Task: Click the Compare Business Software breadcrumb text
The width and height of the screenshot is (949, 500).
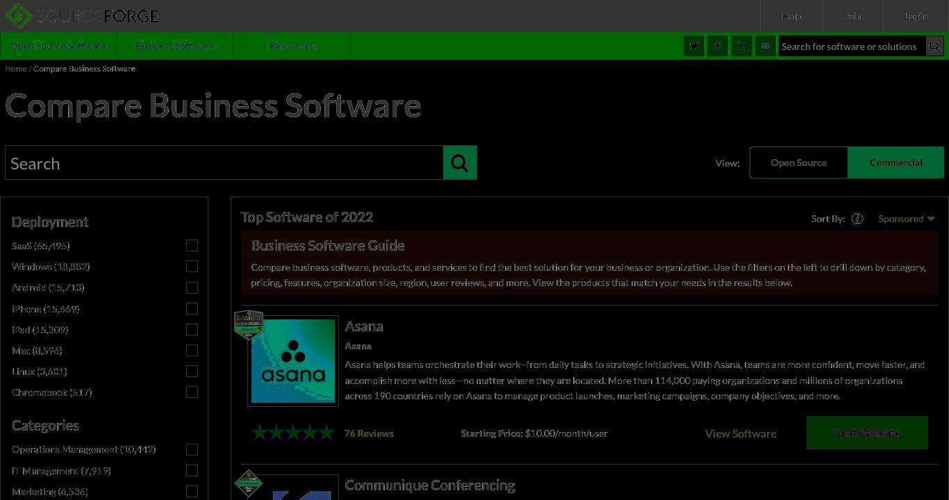Action: click(84, 69)
